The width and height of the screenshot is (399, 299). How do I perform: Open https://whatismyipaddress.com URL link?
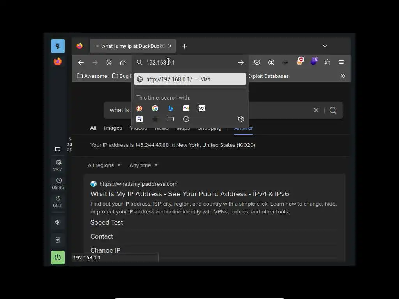(138, 184)
